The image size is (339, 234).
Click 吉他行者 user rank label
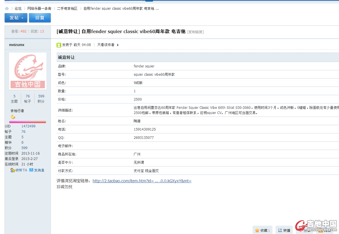17,111
